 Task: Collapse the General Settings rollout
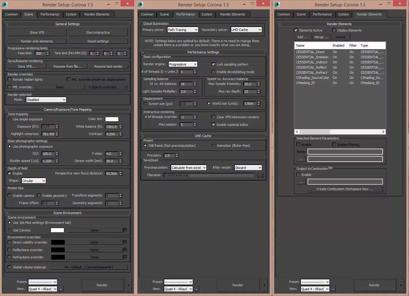tap(67, 24)
